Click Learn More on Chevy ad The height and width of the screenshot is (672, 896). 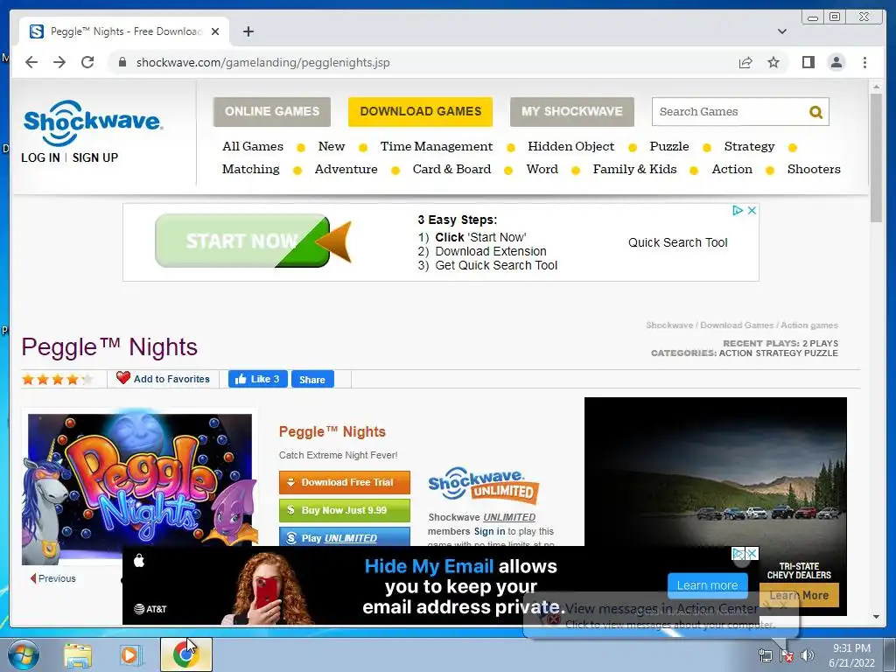coord(799,595)
